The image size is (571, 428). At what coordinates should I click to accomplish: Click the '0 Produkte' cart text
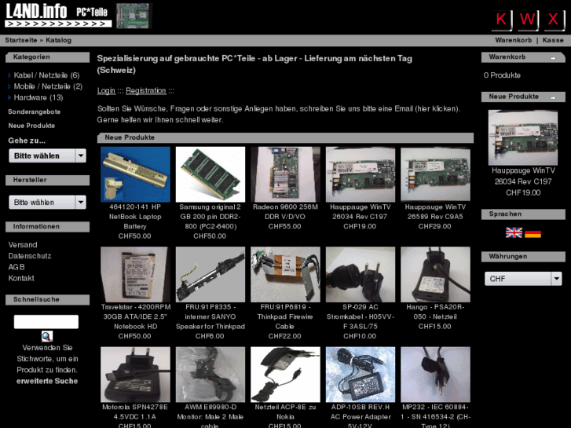pyautogui.click(x=502, y=75)
